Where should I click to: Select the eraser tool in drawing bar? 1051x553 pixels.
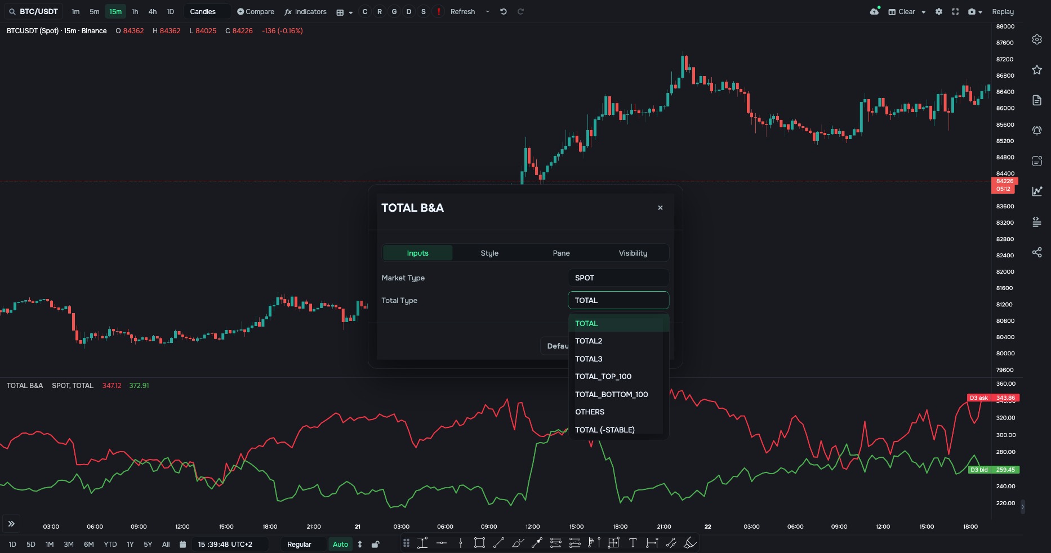coord(690,543)
